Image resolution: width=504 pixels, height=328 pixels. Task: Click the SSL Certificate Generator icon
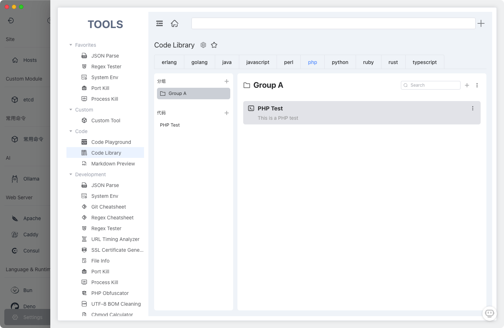point(84,250)
